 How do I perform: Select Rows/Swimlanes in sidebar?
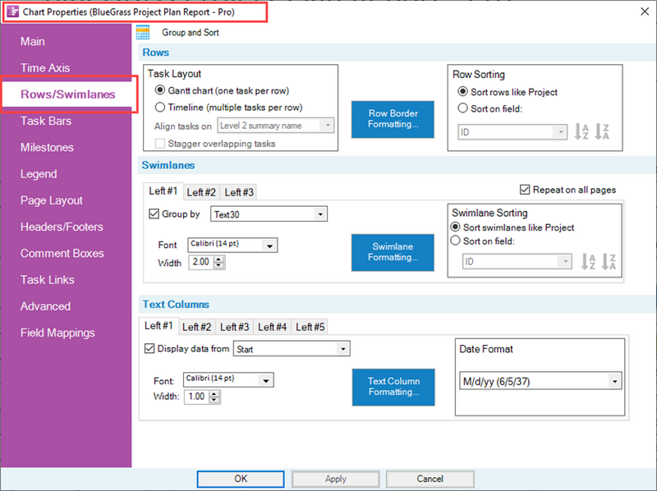pos(68,94)
